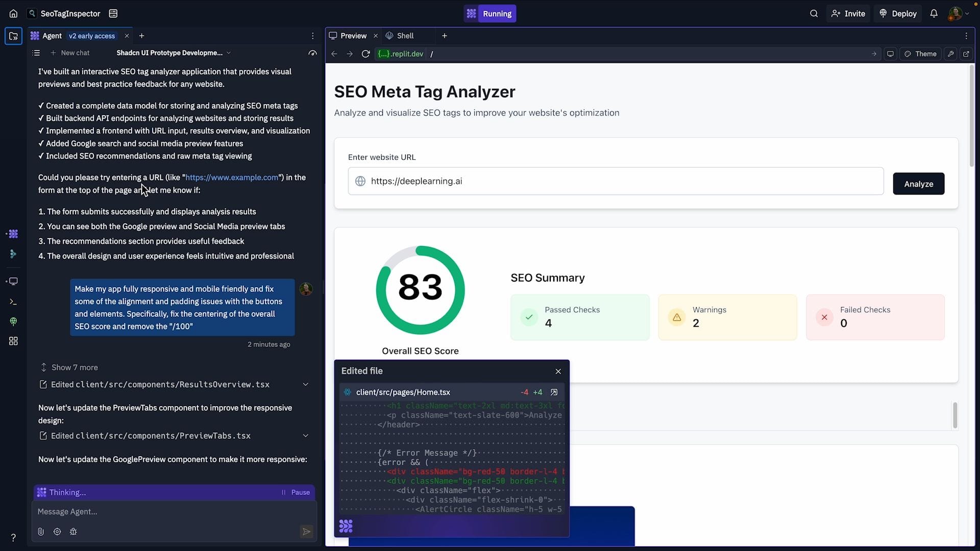Viewport: 980px width, 551px height.
Task: Expand the ResultsOverview.tsx edited file entry
Action: (305, 385)
